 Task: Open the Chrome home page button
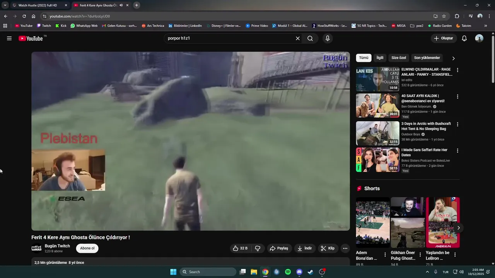[x=33, y=16]
